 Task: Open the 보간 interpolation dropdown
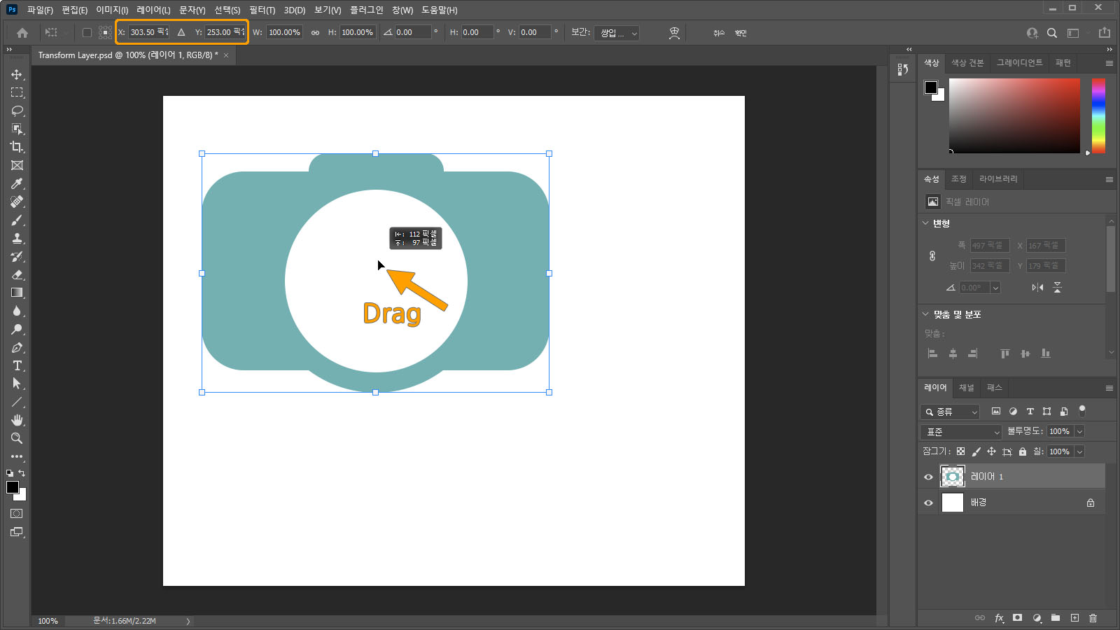[x=617, y=33]
